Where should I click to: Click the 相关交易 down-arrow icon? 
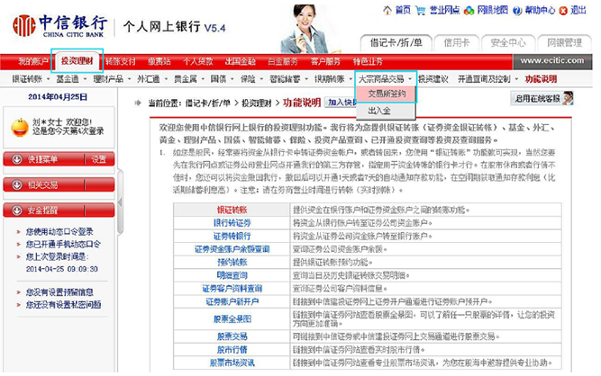pyautogui.click(x=16, y=184)
